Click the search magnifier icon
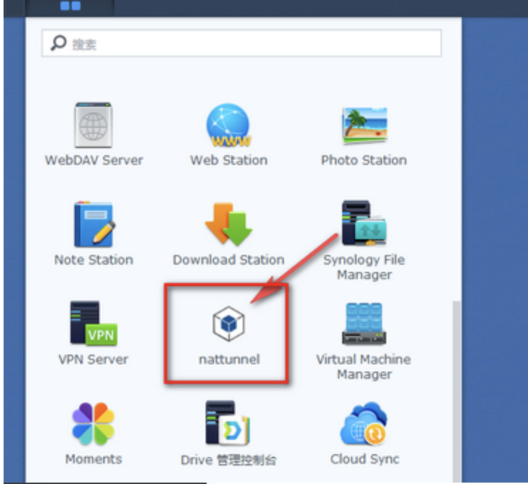The width and height of the screenshot is (528, 484). 58,43
